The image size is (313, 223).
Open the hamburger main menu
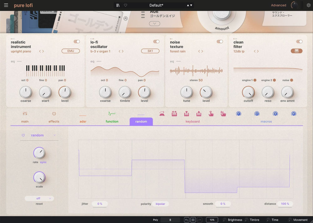pyautogui.click(x=6, y=5)
